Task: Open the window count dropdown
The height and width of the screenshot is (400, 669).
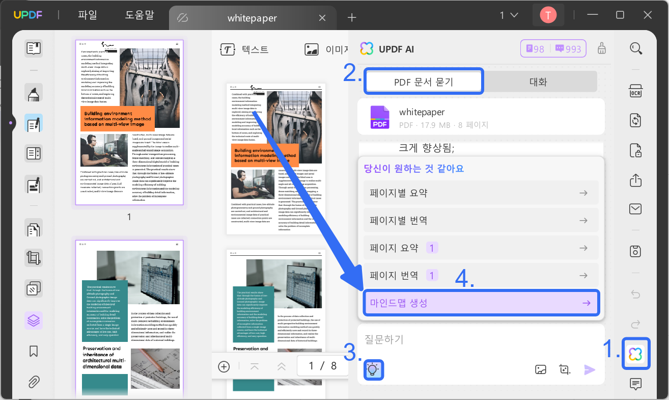Action: (509, 15)
